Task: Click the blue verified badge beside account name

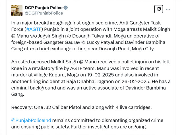Action: [x=66, y=8]
